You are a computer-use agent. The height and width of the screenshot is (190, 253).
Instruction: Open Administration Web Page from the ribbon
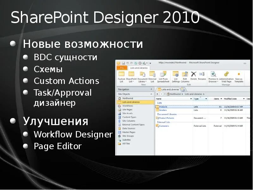226,77
